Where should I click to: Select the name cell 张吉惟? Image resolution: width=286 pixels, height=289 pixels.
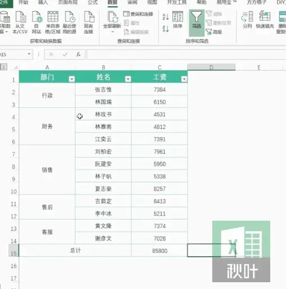click(104, 89)
